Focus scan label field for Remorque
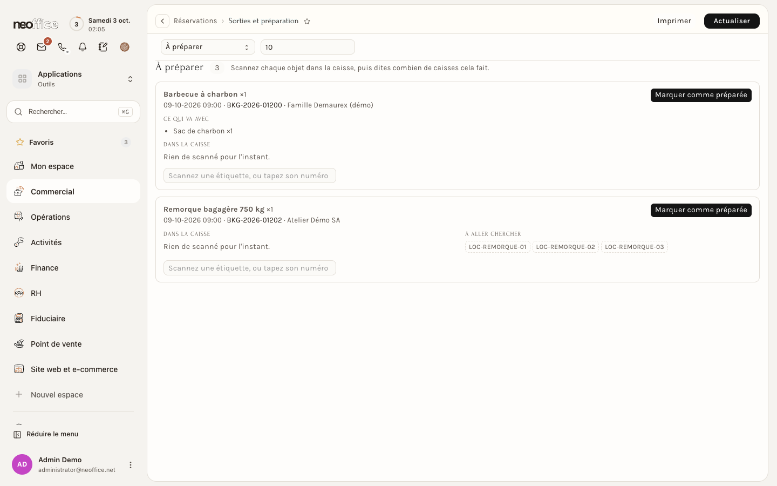 tap(250, 268)
